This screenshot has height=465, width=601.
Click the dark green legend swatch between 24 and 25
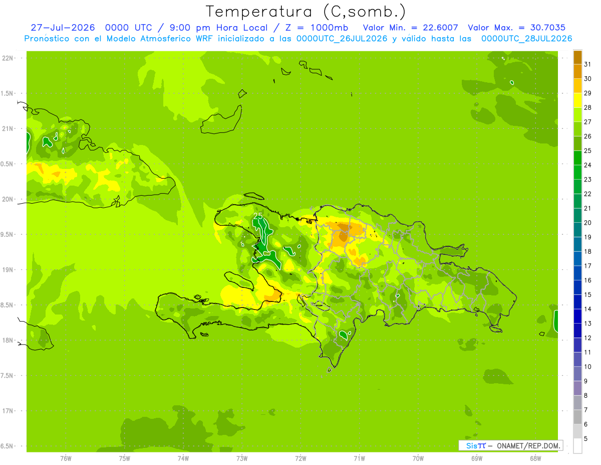(x=577, y=158)
